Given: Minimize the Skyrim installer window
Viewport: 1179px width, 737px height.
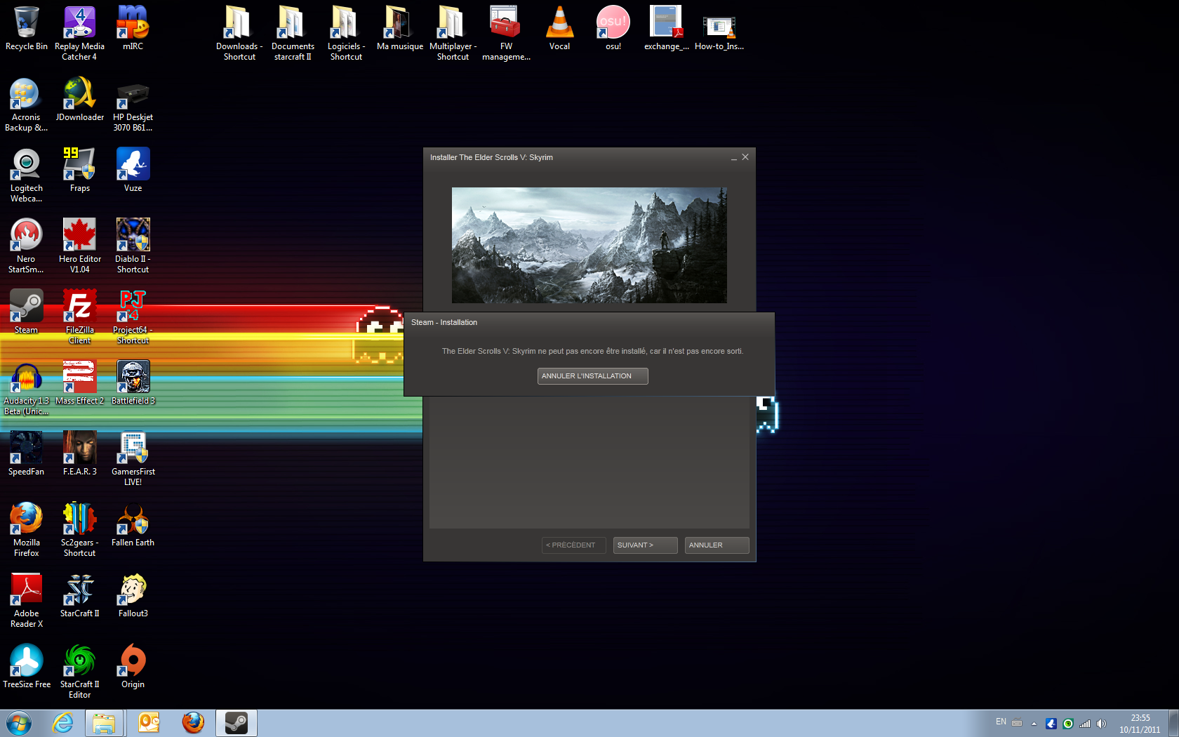Looking at the screenshot, I should coord(734,158).
